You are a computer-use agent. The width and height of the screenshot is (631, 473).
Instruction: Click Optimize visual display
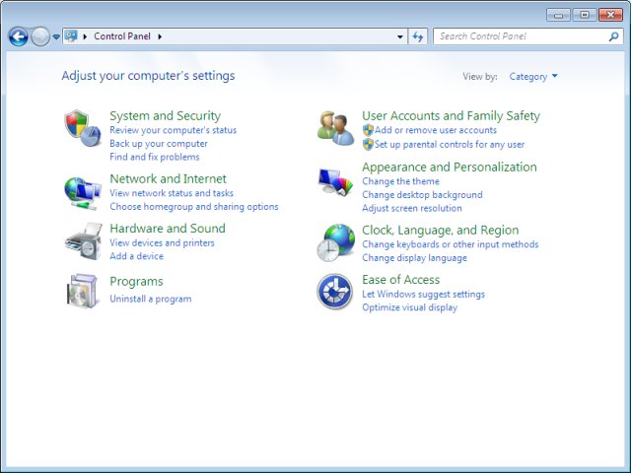click(409, 307)
